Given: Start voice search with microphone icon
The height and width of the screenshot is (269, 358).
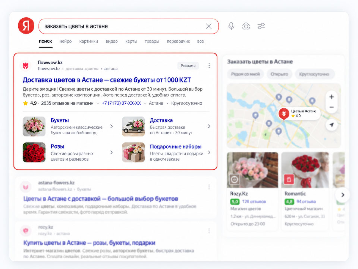Looking at the screenshot, I should [x=231, y=26].
